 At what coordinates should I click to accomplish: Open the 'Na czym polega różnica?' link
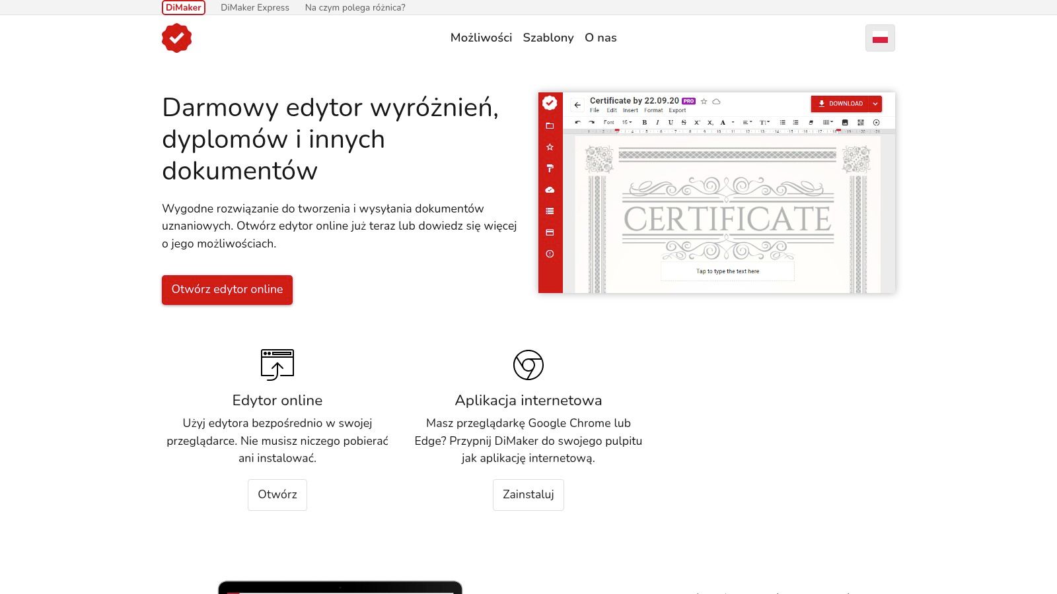(x=355, y=8)
